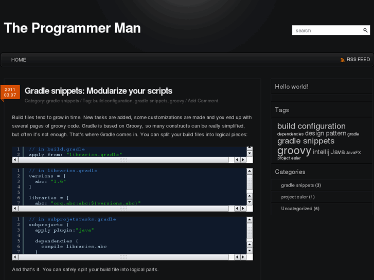Viewport: 374px width, 280px height.
Task: Click right arrow of build.gradle horizontal scrollbar
Action: (x=243, y=160)
